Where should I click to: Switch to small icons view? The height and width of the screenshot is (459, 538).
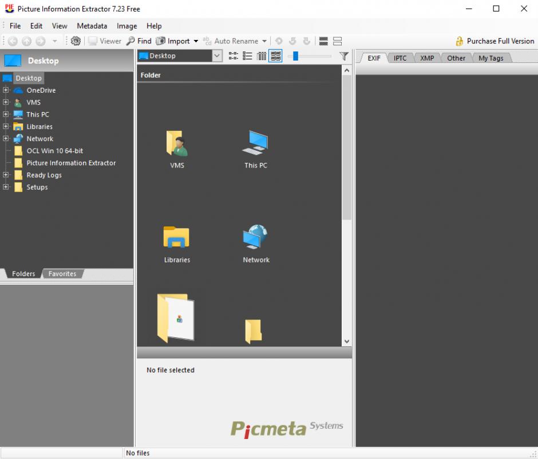tap(234, 56)
